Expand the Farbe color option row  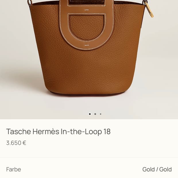coord(89,169)
